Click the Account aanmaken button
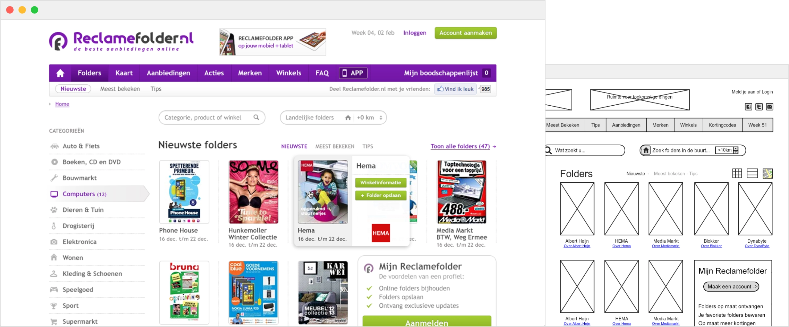 [x=466, y=33]
